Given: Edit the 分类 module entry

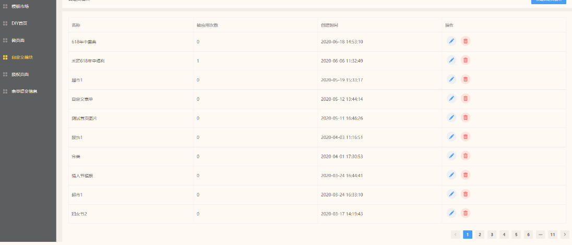Looking at the screenshot, I should (451, 156).
